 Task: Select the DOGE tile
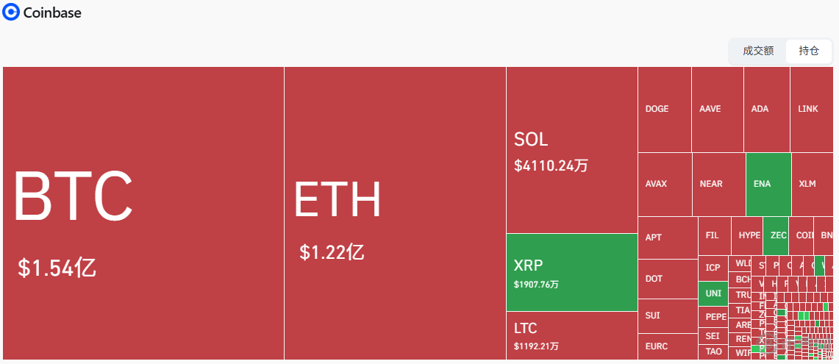coord(664,109)
